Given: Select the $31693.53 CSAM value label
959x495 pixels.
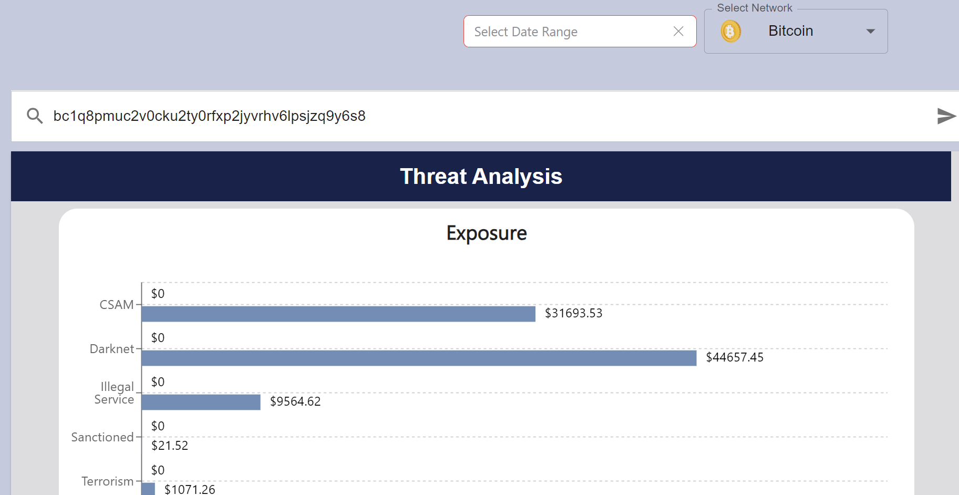Looking at the screenshot, I should (x=573, y=313).
